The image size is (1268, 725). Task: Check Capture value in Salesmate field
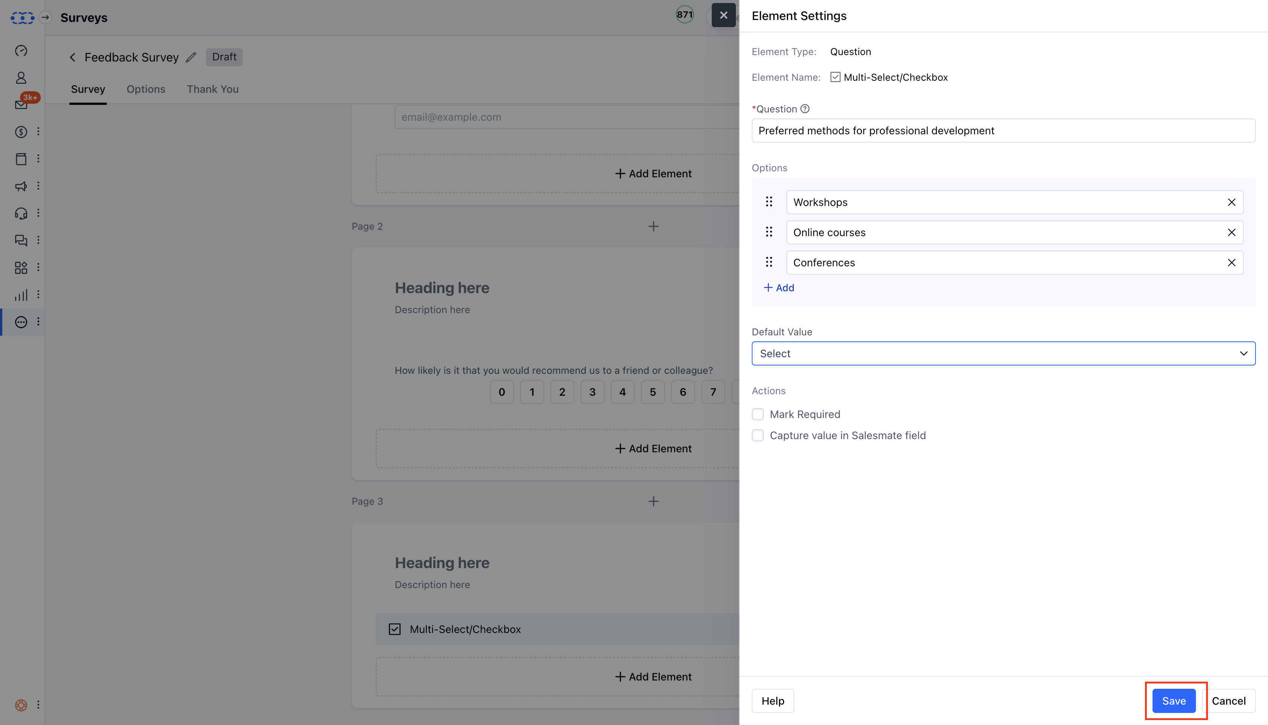click(757, 435)
